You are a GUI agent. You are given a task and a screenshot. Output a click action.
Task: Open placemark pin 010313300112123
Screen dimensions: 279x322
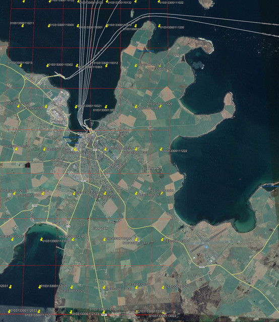coord(71,312)
